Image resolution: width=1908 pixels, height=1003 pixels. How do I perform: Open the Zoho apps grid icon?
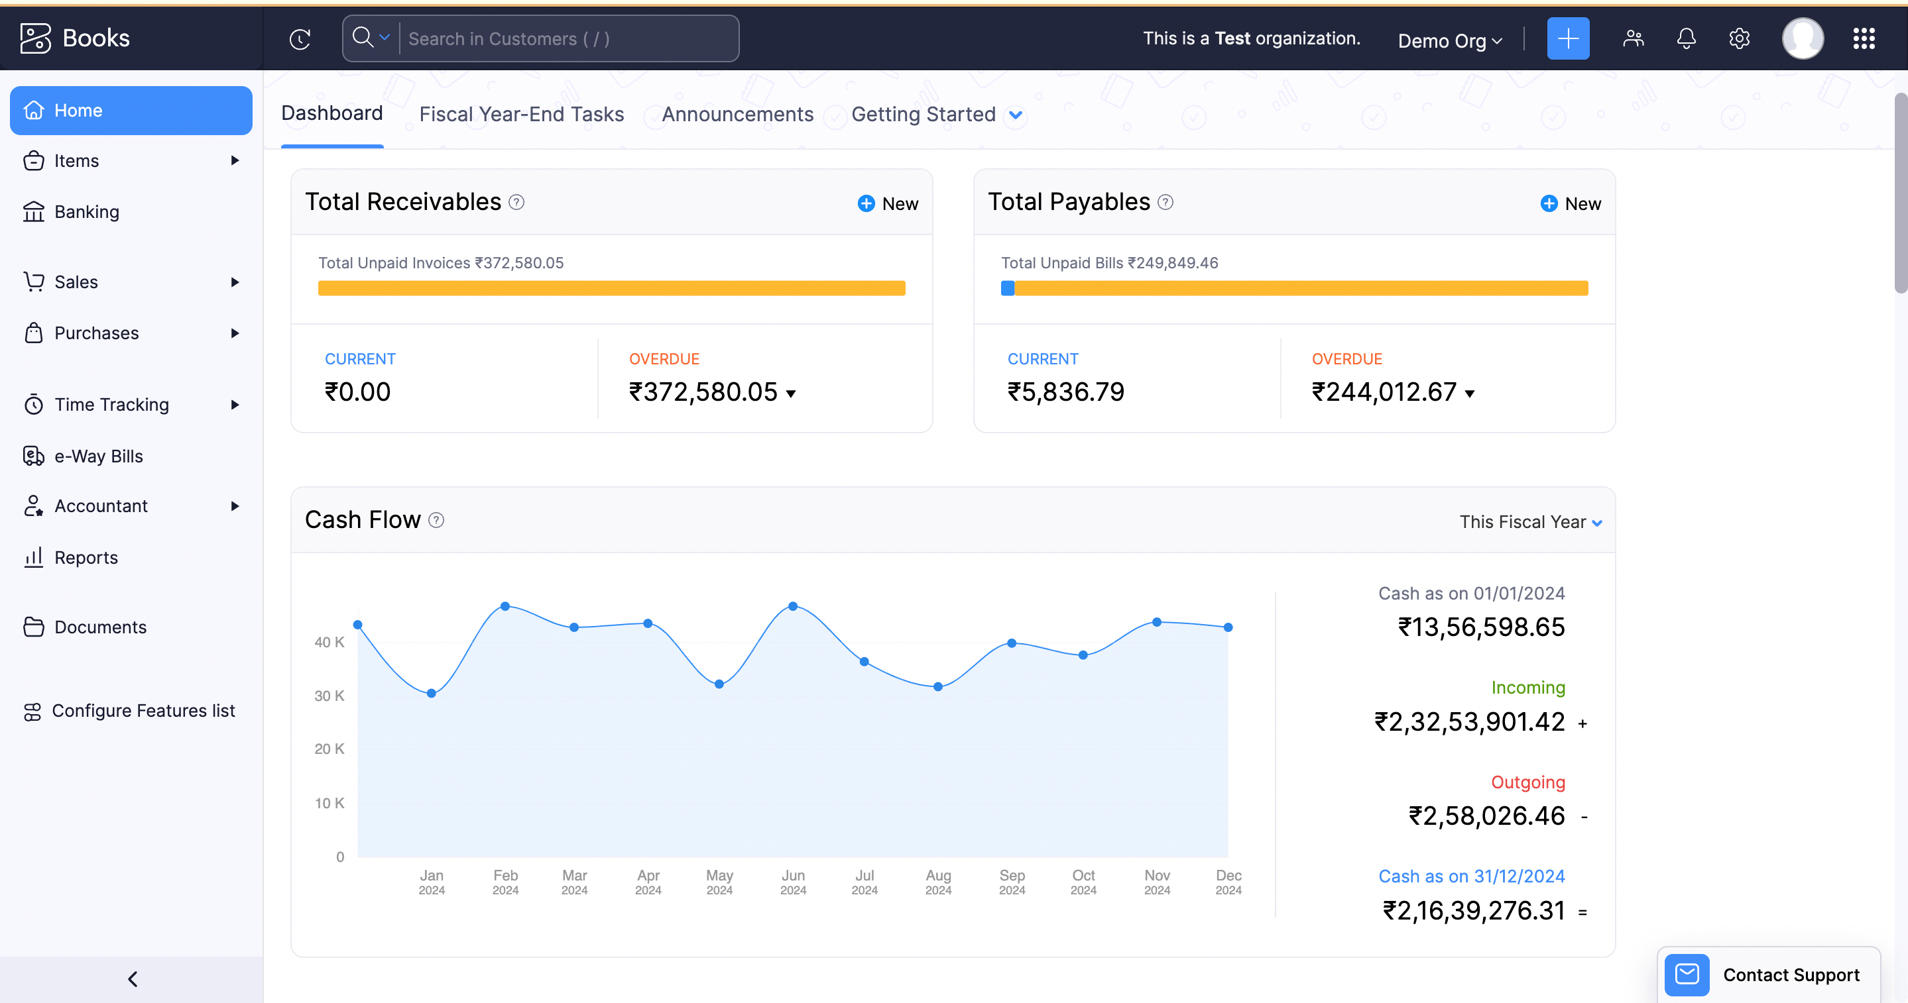(1864, 38)
